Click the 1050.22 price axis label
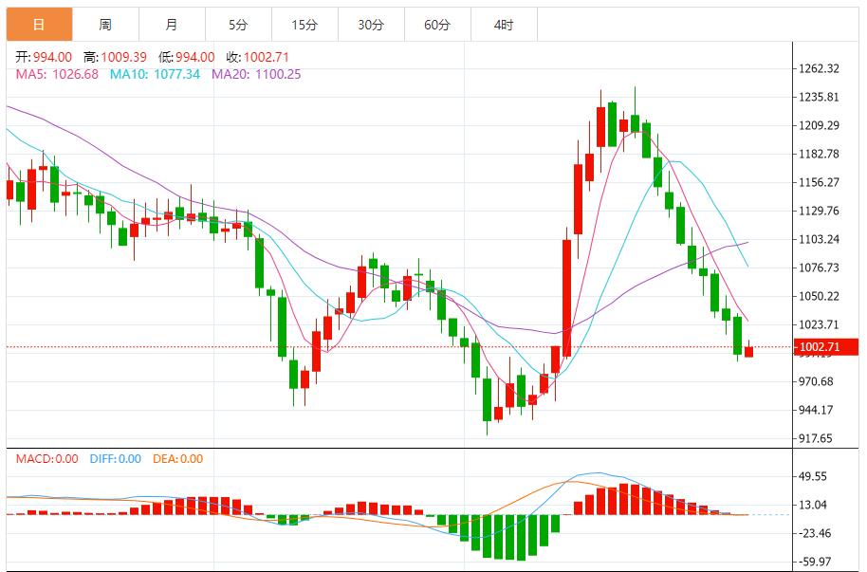Image resolution: width=867 pixels, height=572 pixels. 819,296
